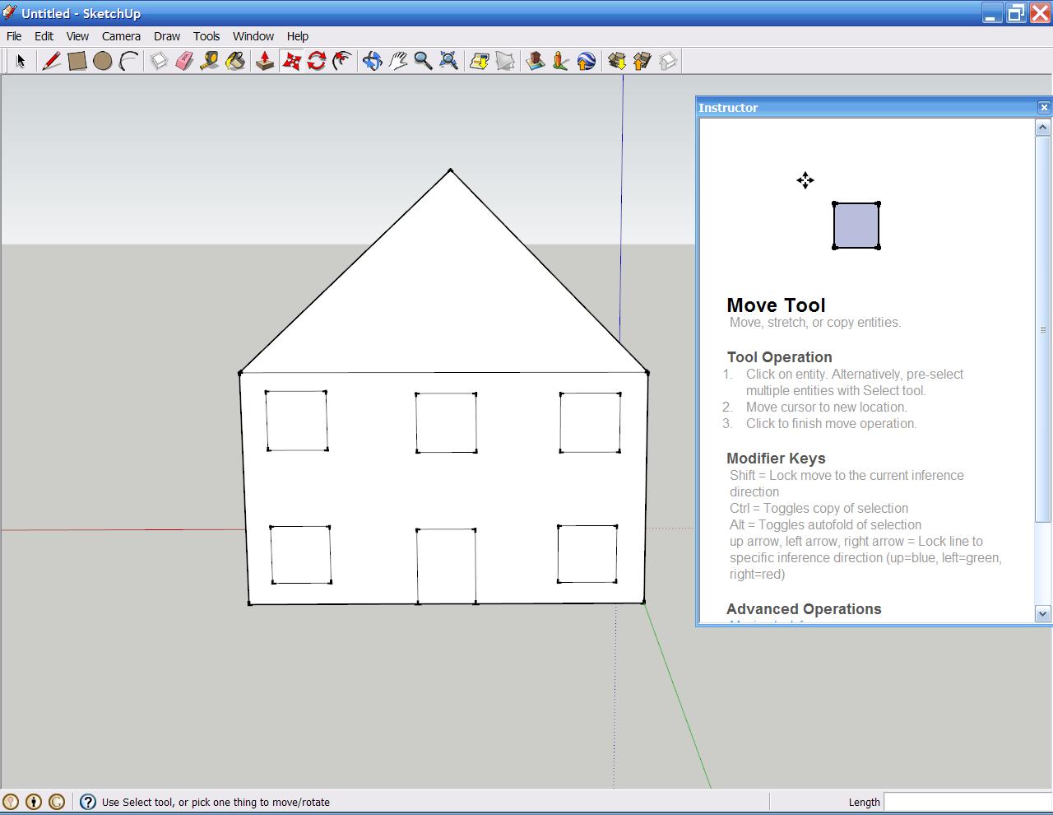Viewport: 1053px width, 815px height.
Task: Open the Paint Bucket tool
Action: 235,60
